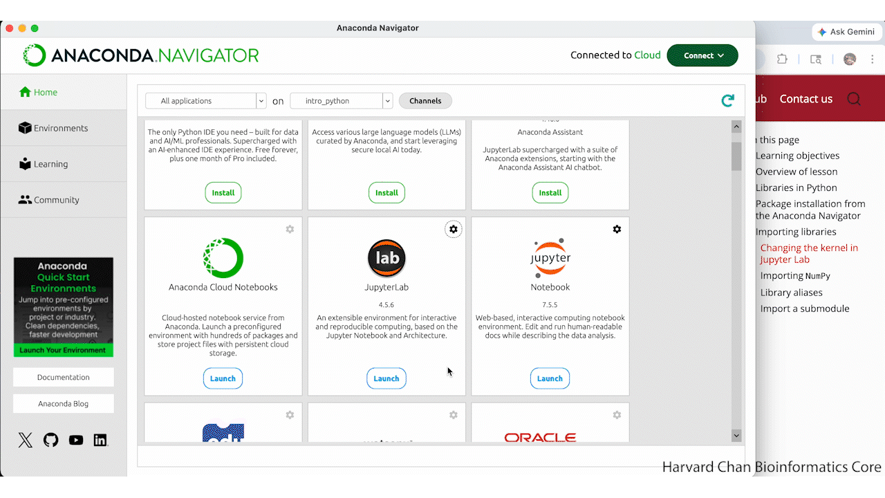Viewport: 885px width, 498px height.
Task: Click the Channels button
Action: 425,101
